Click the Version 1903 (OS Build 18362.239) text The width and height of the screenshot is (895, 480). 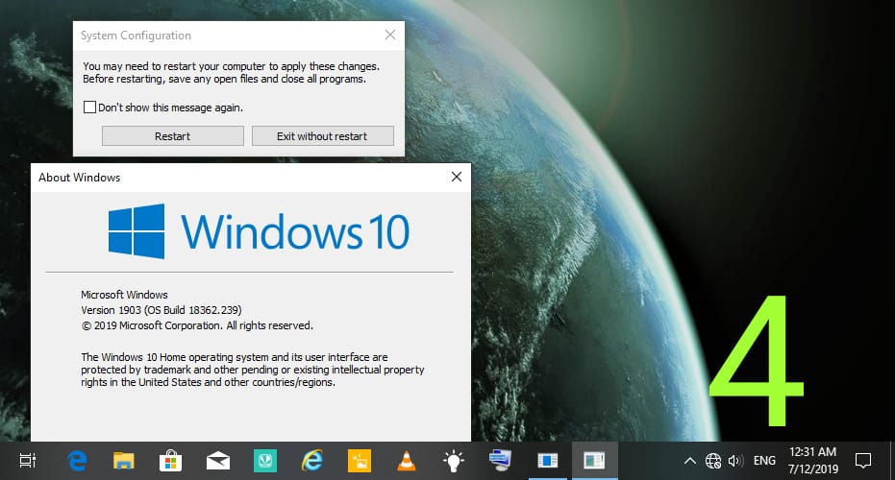pos(161,310)
